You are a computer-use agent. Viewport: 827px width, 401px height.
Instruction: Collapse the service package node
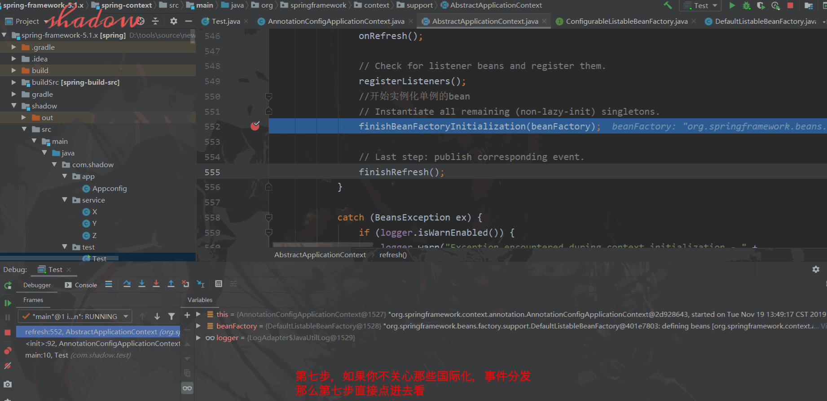65,200
